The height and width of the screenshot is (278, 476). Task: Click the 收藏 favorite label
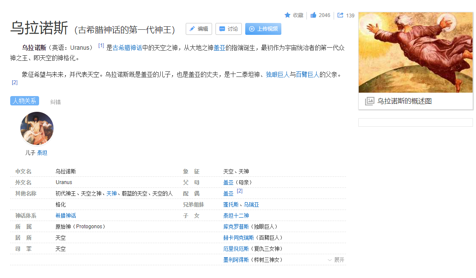(x=298, y=15)
